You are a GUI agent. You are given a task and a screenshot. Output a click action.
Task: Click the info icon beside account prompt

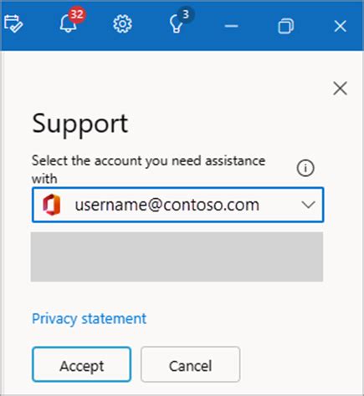(x=305, y=168)
